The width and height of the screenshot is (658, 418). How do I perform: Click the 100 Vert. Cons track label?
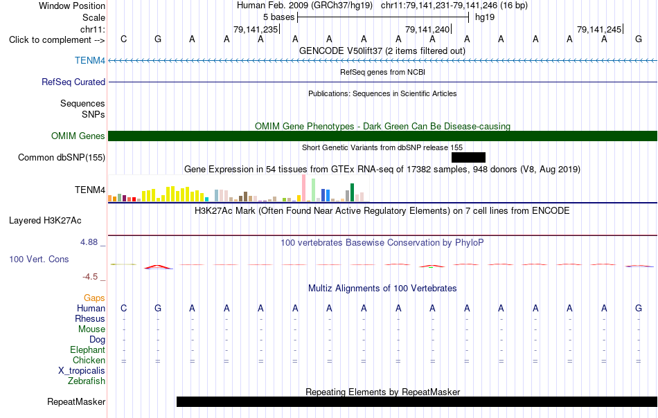click(x=39, y=259)
